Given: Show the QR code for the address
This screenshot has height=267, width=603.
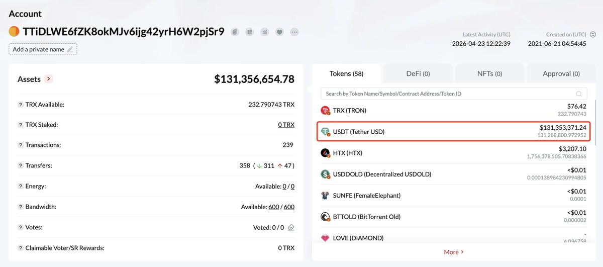Looking at the screenshot, I should (x=250, y=32).
